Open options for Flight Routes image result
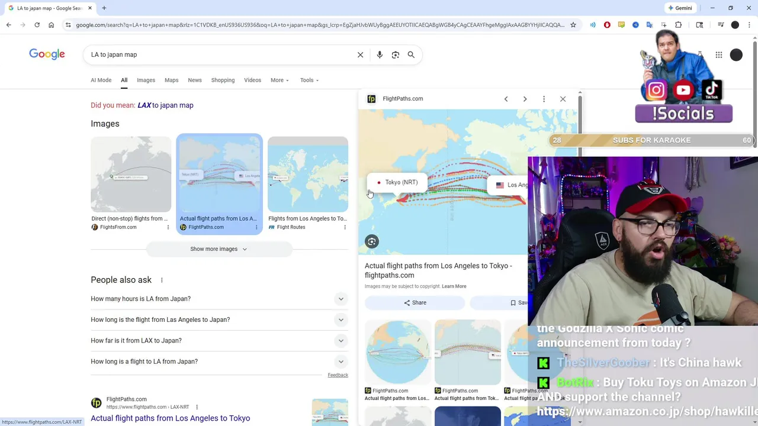Image resolution: width=758 pixels, height=426 pixels. point(345,227)
